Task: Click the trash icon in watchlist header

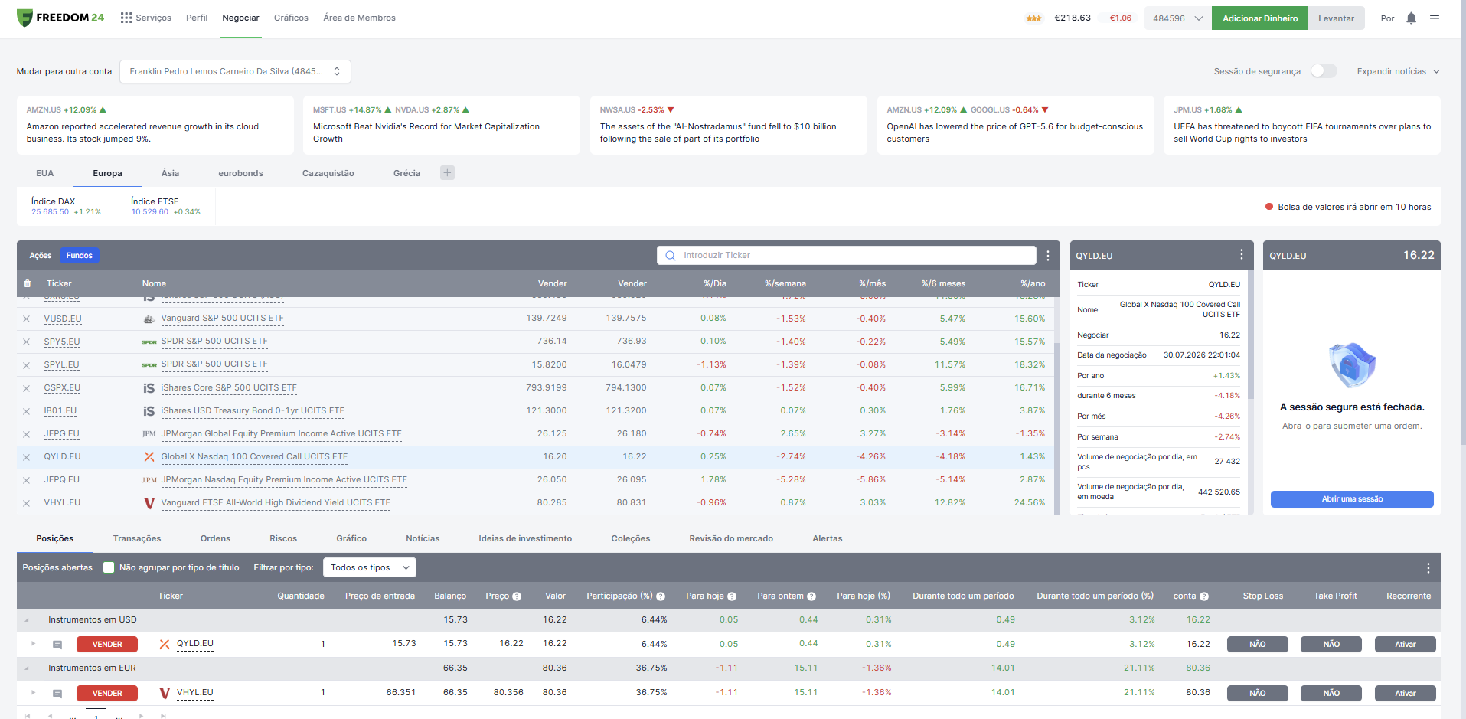Action: [28, 283]
